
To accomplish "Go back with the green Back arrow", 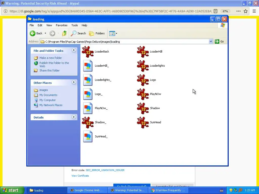I will (36, 33).
